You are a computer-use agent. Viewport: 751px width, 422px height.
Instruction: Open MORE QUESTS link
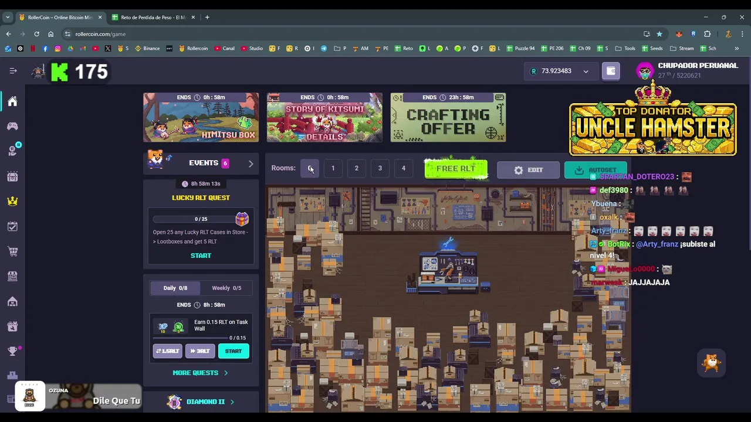pyautogui.click(x=200, y=373)
